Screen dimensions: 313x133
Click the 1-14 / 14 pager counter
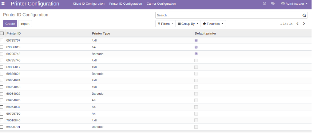(286, 24)
